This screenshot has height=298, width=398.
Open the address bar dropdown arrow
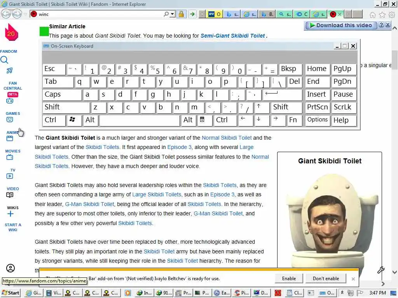[x=173, y=14]
